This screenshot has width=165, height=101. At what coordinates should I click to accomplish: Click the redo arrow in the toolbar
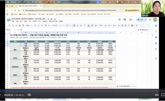coord(16,26)
